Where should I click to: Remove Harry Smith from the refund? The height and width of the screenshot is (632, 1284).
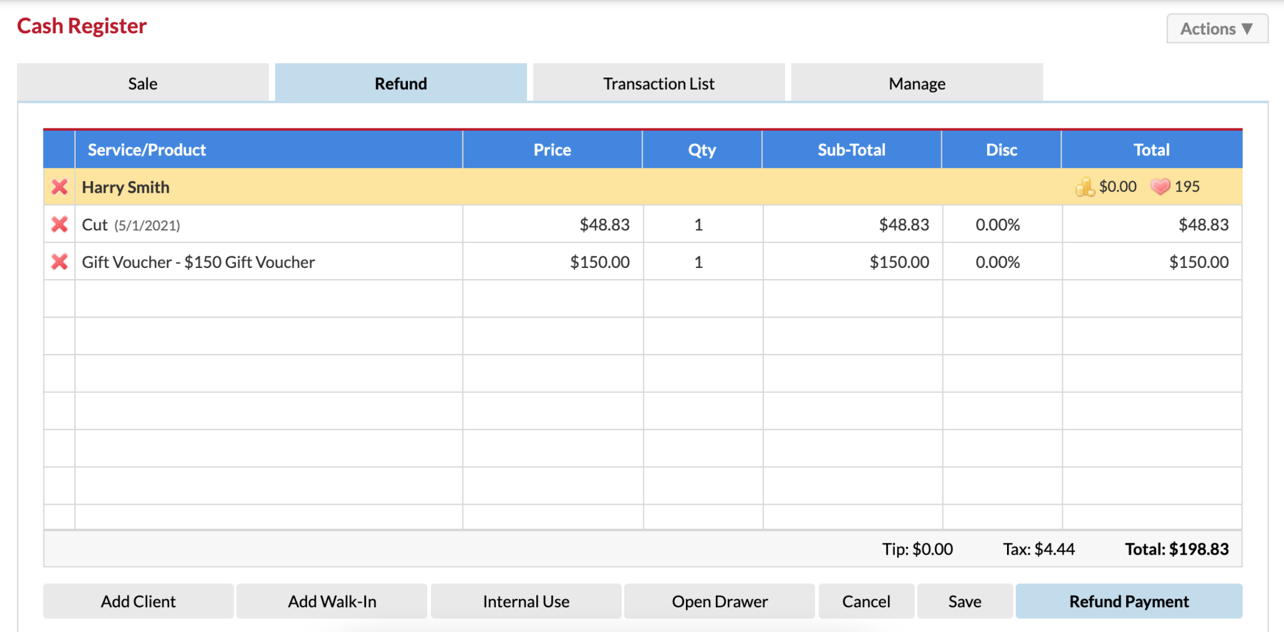pyautogui.click(x=59, y=186)
